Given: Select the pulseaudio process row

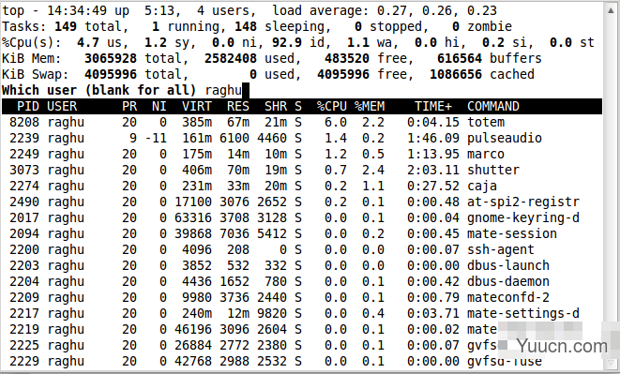Looking at the screenshot, I should click(302, 138).
